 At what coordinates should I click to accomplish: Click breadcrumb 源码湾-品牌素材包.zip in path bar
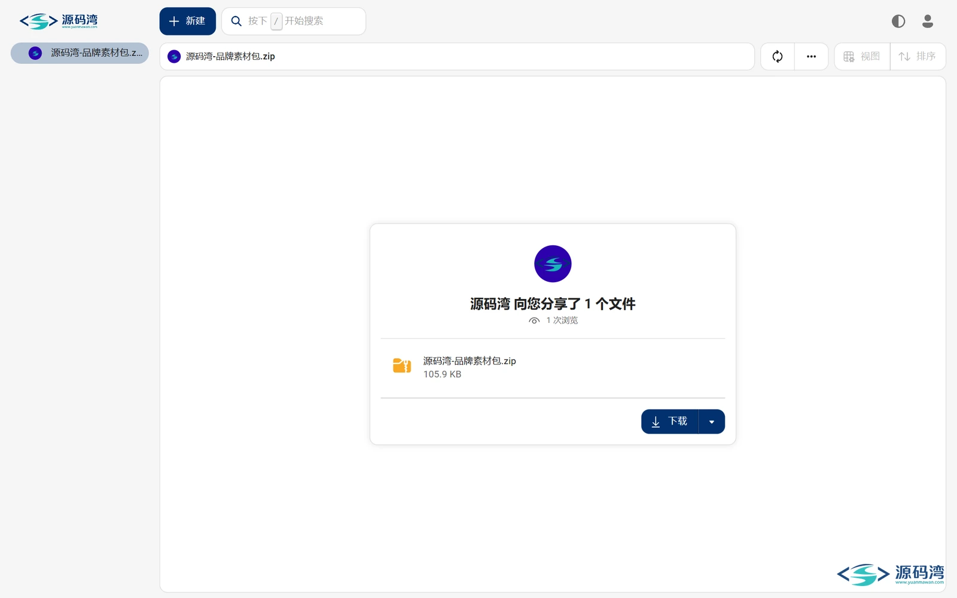pos(230,56)
